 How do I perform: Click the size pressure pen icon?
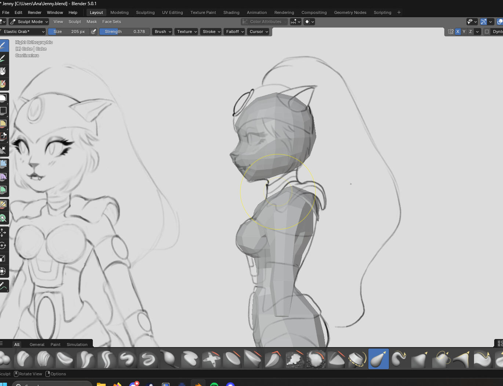(x=94, y=32)
